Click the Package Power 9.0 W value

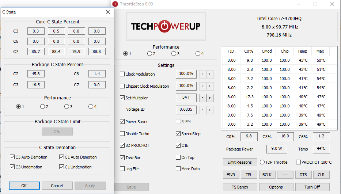pos(277,149)
